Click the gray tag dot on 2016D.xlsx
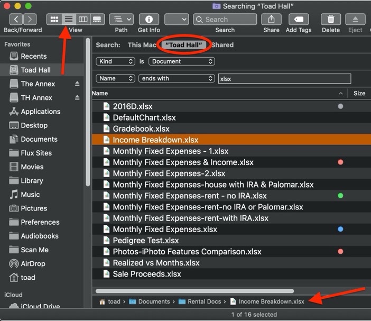 340,106
